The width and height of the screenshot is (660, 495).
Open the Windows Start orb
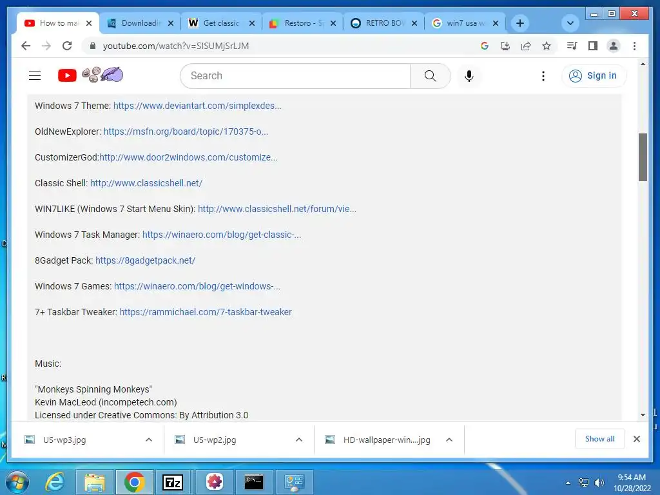17,482
